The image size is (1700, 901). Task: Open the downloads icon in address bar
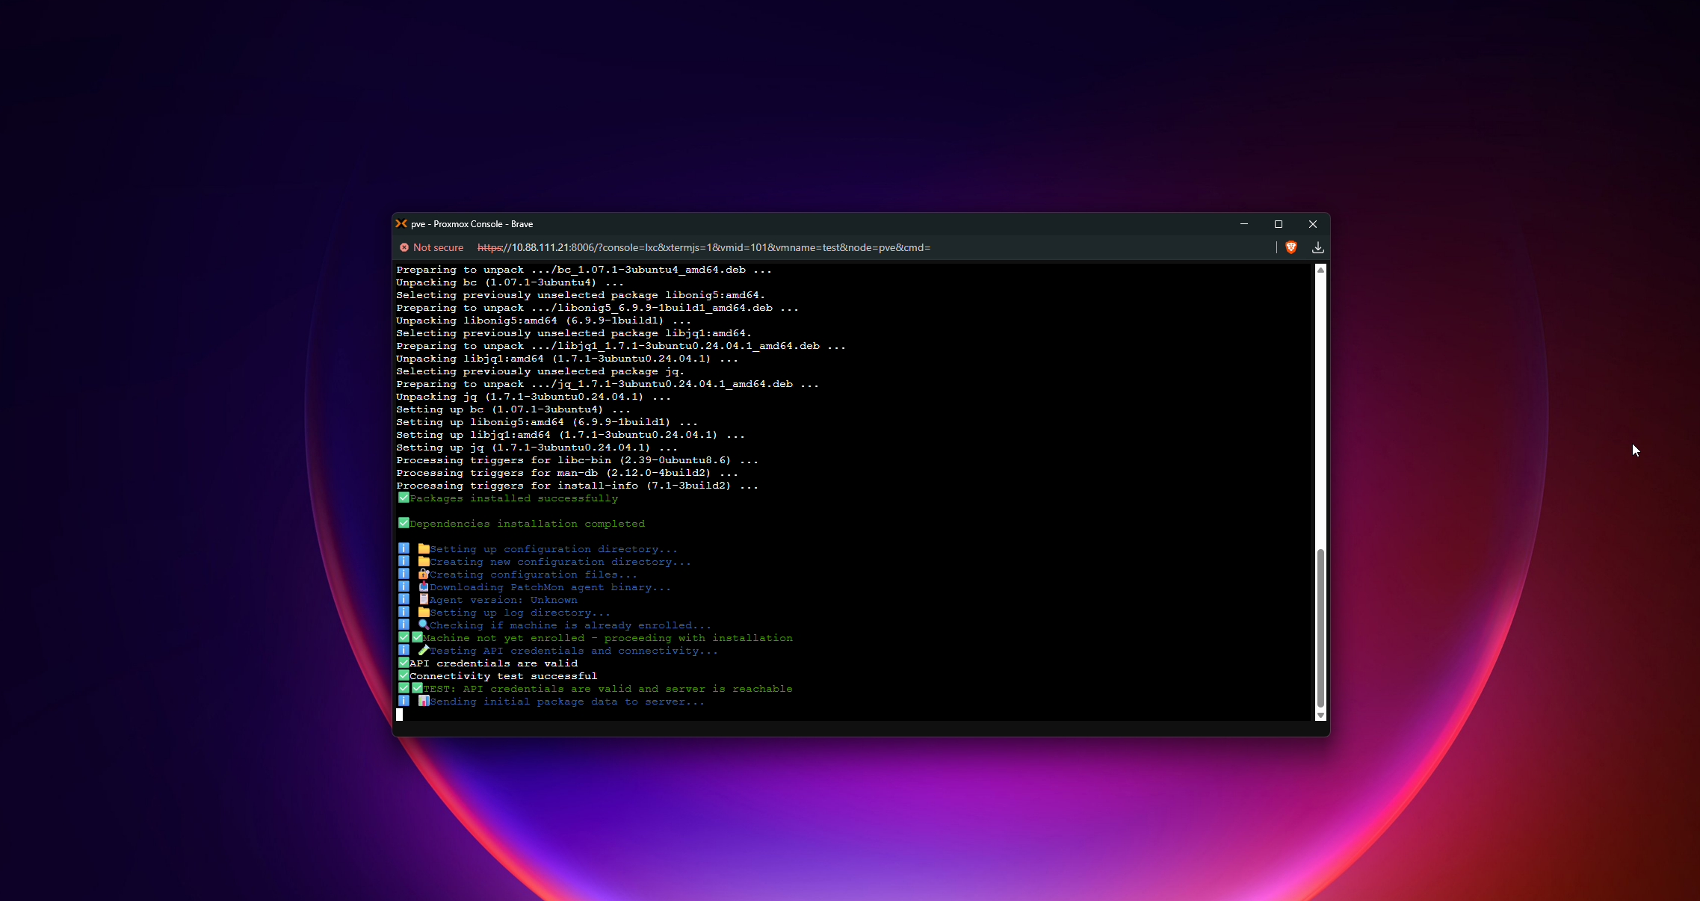tap(1317, 247)
